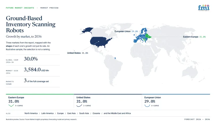Click the 'Eastern Europe 31.0%' map label
Image resolution: width=216 pixels, height=121 pixels.
(194, 37)
